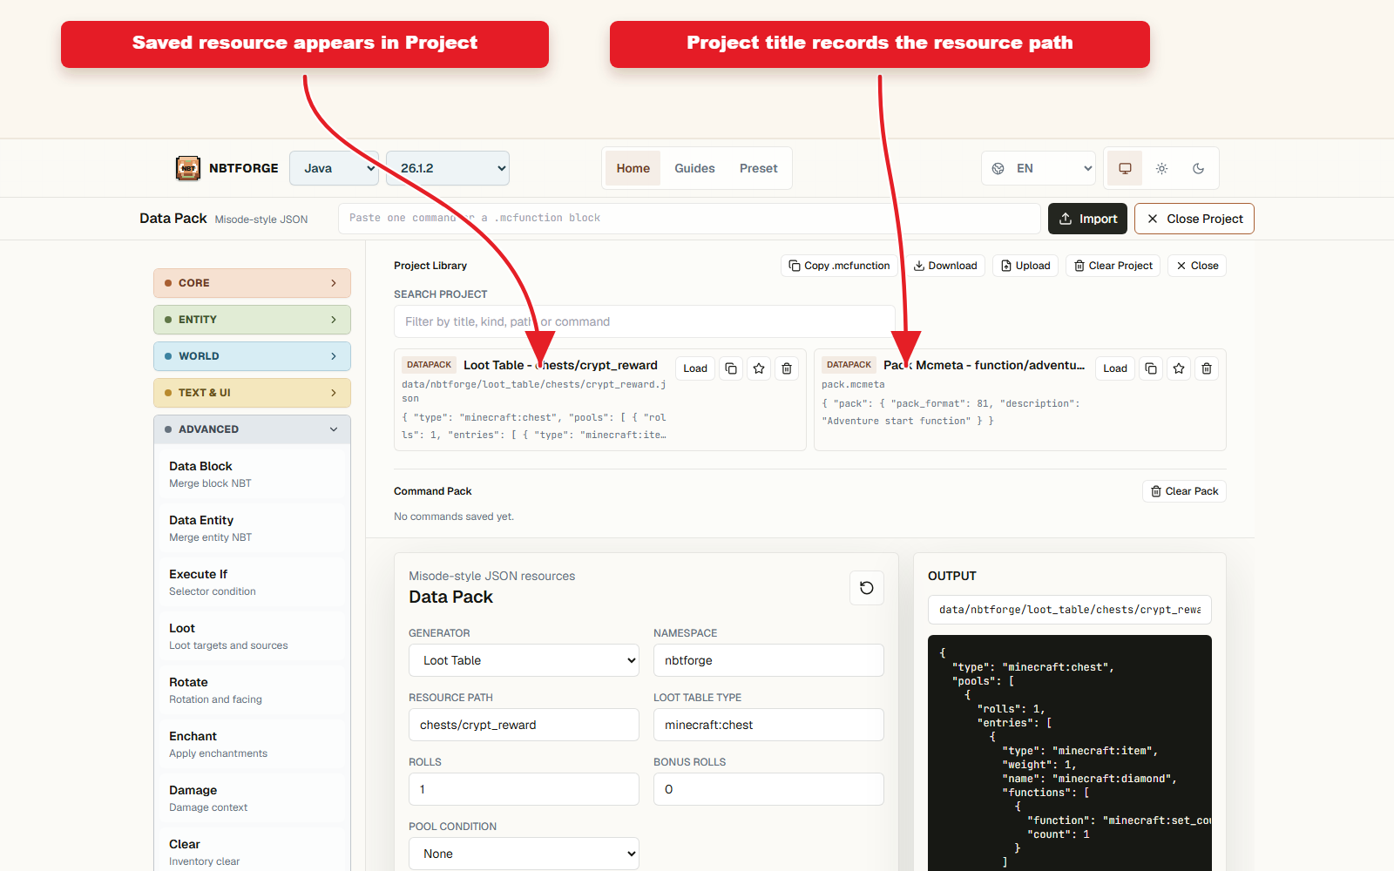Image resolution: width=1394 pixels, height=871 pixels.
Task: Reset the Data Pack form
Action: [x=867, y=588]
